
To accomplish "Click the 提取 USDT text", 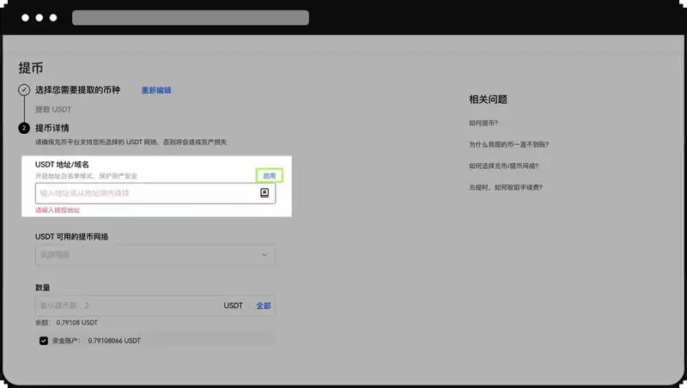I will point(53,110).
